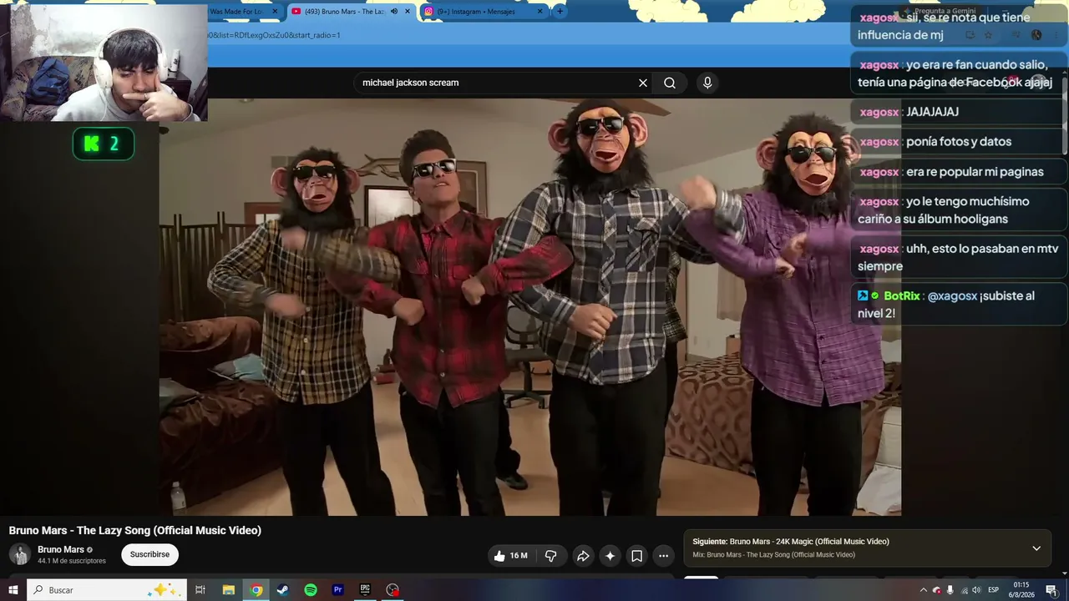Viewport: 1069px width, 601px height.
Task: Launch Steam from the taskbar
Action: (x=283, y=590)
